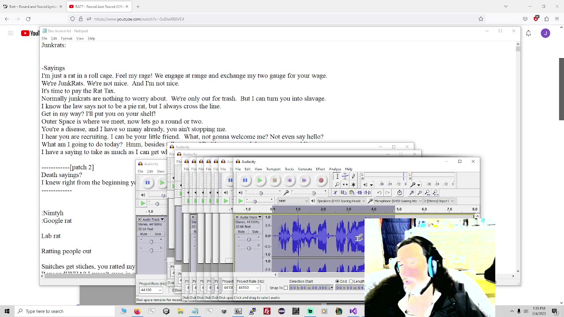The width and height of the screenshot is (564, 317).
Task: Open the MME audio host dropdown
Action: (293, 201)
